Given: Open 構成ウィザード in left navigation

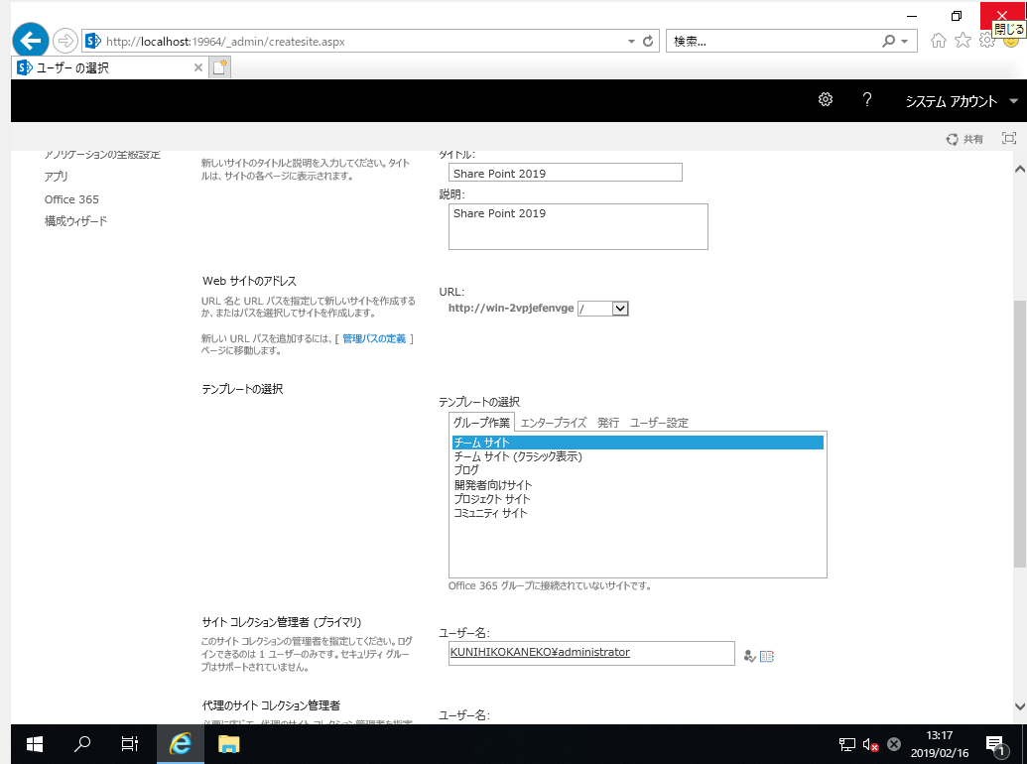Looking at the screenshot, I should pos(75,220).
